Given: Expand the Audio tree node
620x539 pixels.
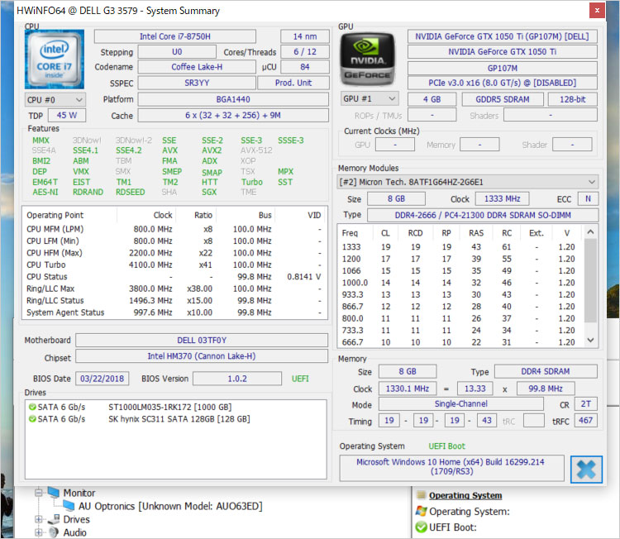Looking at the screenshot, I should point(38,532).
